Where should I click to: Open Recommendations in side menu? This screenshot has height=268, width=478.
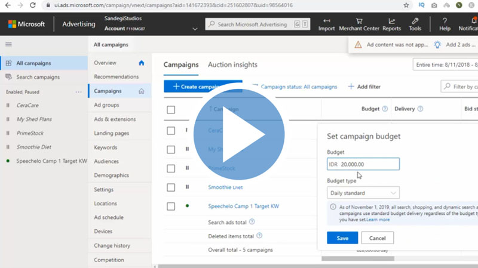pyautogui.click(x=116, y=77)
